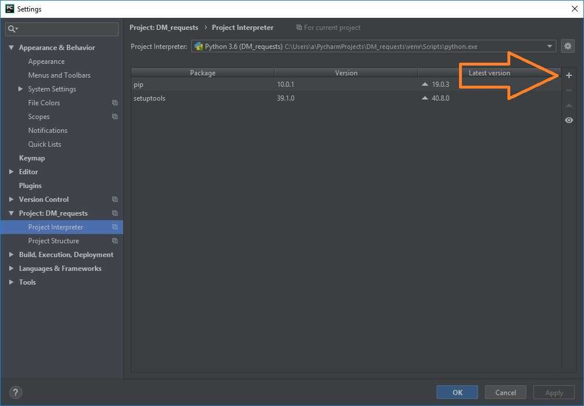Expand the Build, Execution, Deployment section
Image resolution: width=584 pixels, height=406 pixels.
(12, 255)
